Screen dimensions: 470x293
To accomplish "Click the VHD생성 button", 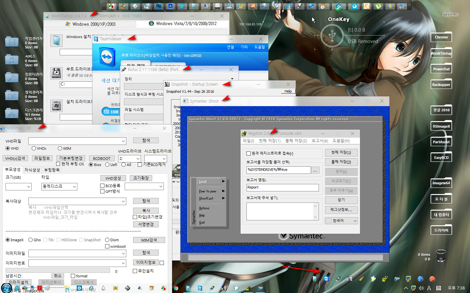I will coord(113,178).
